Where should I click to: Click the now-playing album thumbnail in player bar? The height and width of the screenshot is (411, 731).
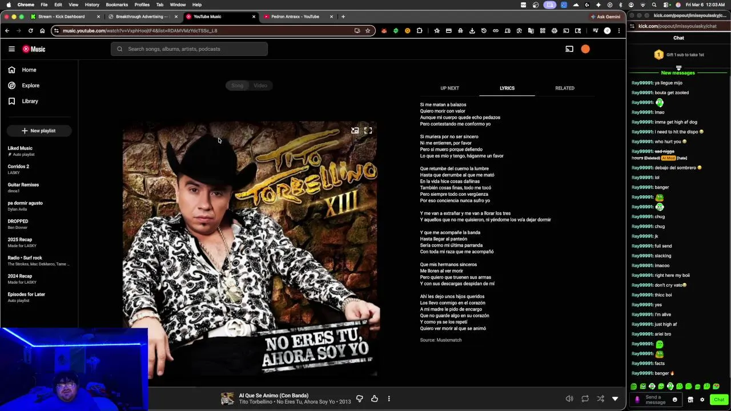tap(227, 398)
